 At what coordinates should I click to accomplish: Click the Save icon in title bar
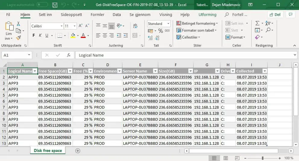click(x=55, y=5)
